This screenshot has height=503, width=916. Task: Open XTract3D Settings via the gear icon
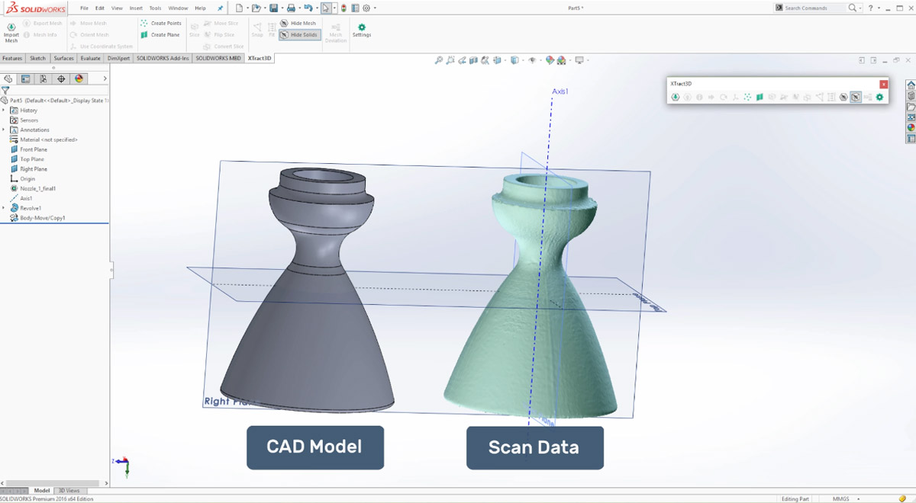click(362, 29)
